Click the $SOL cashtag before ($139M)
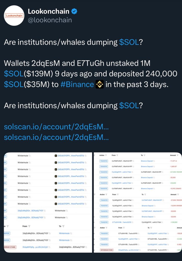Viewport: 182px width, 261px height. [14, 74]
